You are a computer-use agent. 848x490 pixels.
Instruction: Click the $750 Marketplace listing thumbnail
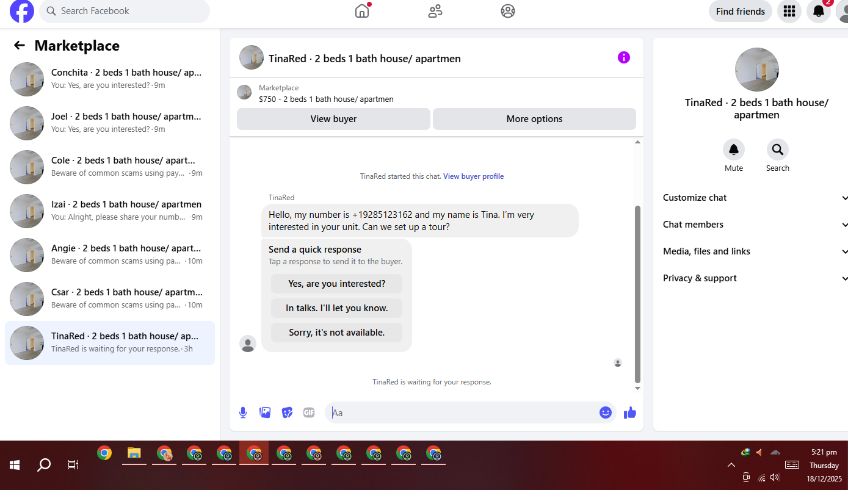coord(244,93)
